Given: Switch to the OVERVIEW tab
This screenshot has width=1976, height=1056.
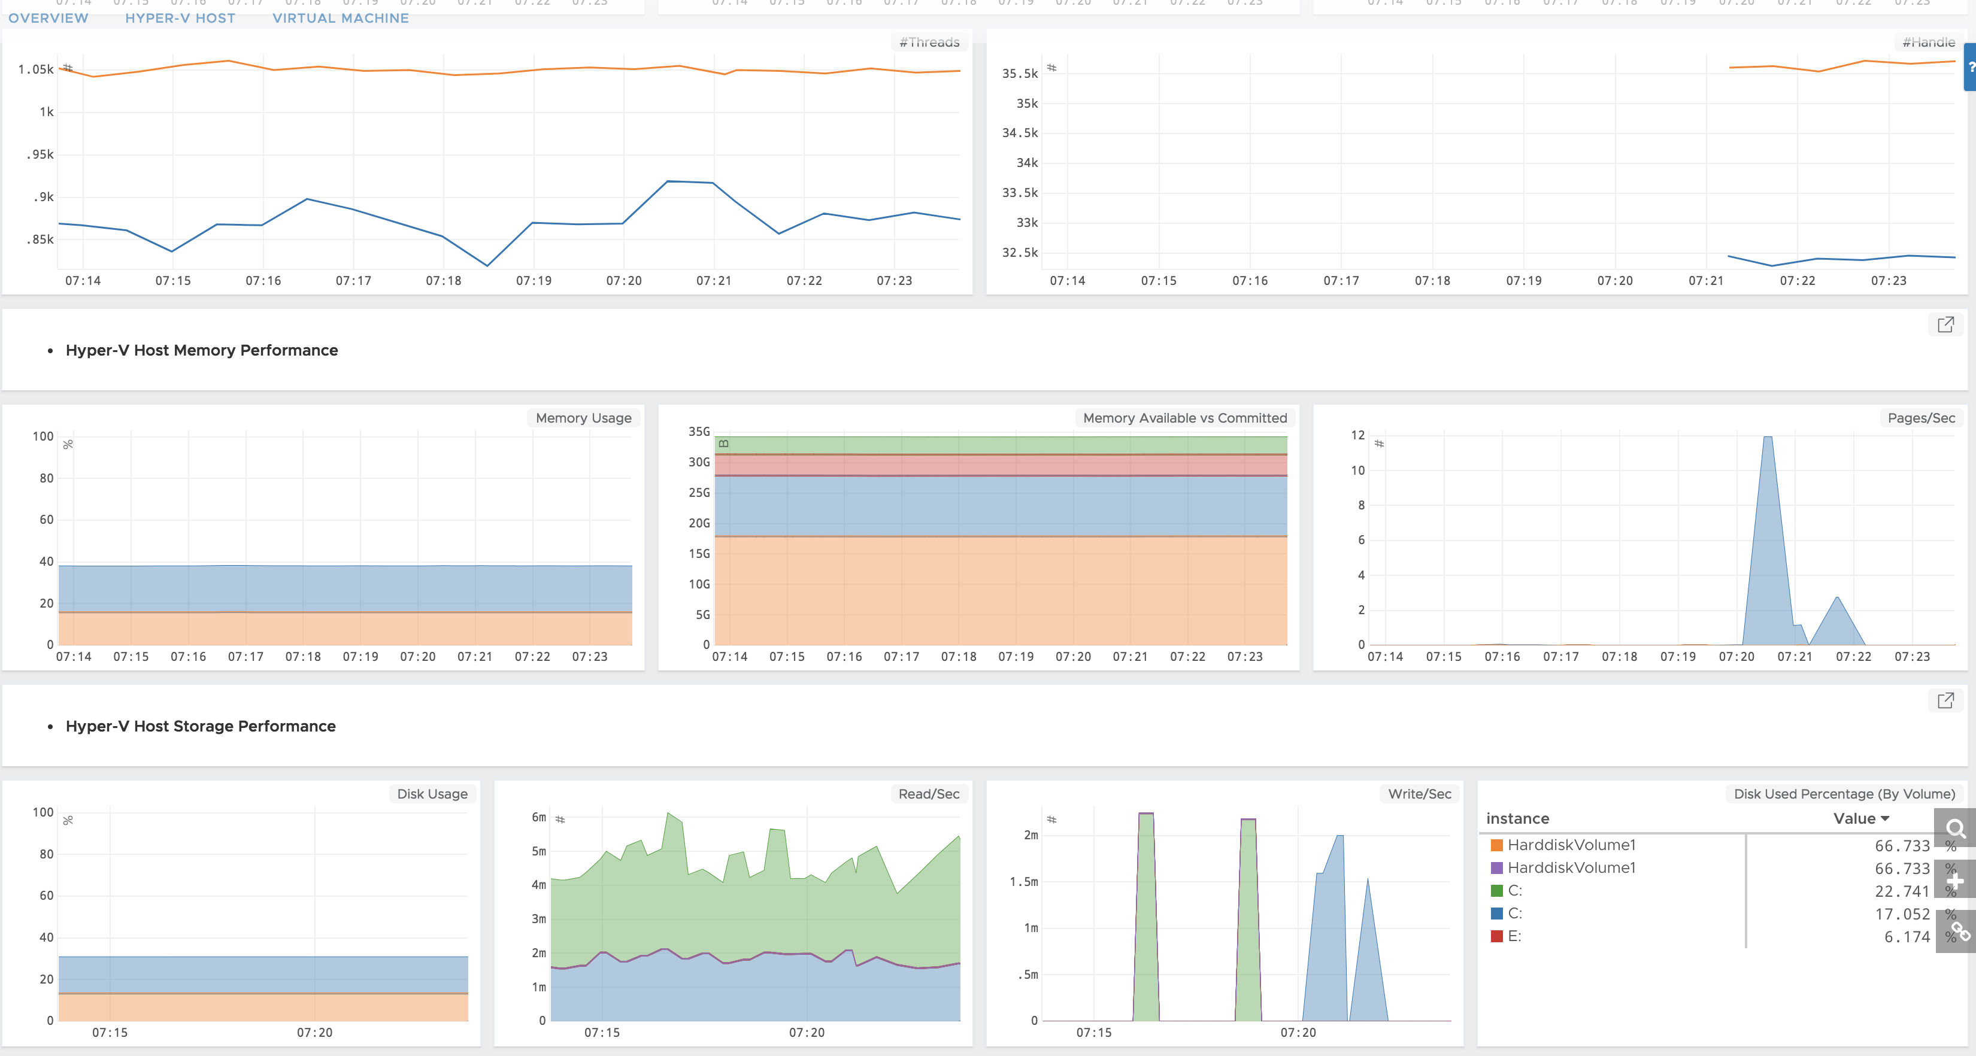Looking at the screenshot, I should tap(49, 17).
